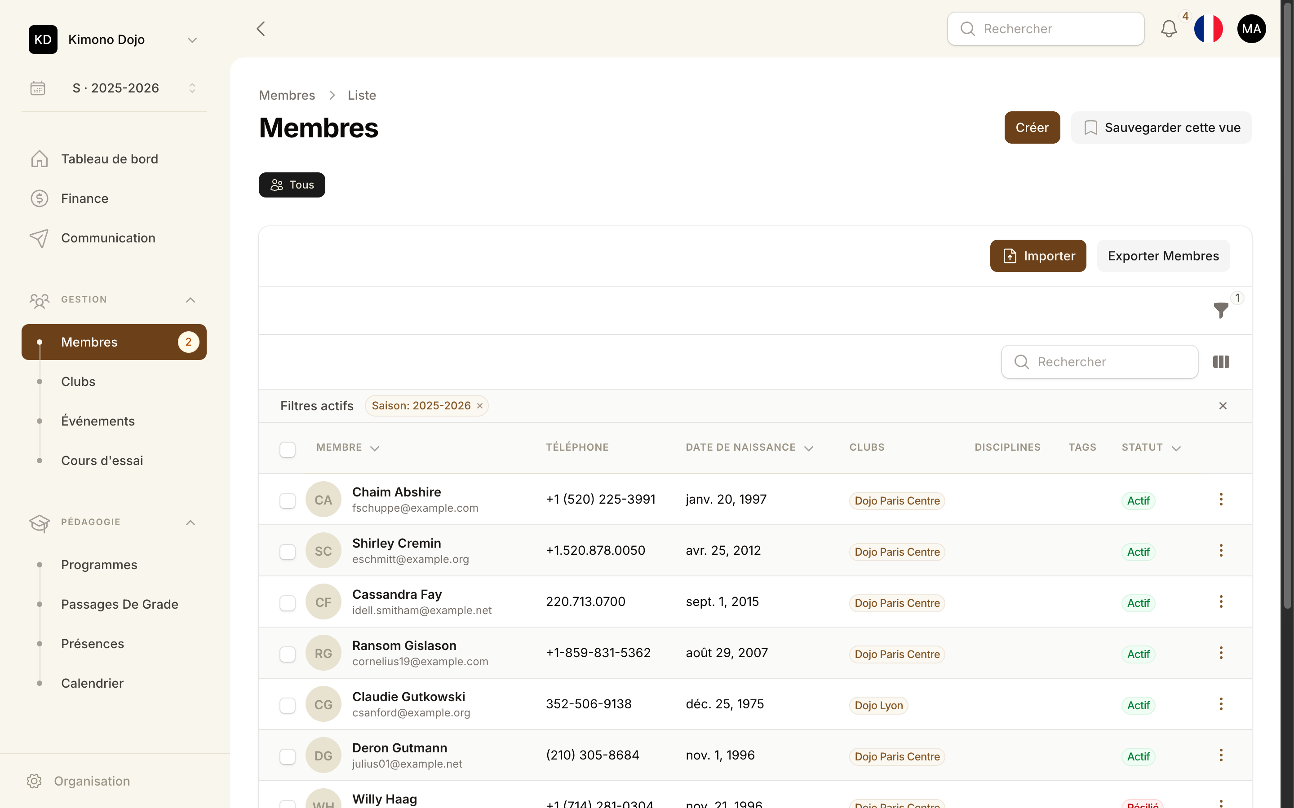1294x808 pixels.
Task: Select the checkbox for Chaim Abshire
Action: point(287,501)
